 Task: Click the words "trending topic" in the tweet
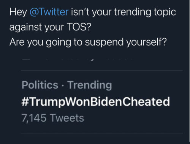pos(145,12)
